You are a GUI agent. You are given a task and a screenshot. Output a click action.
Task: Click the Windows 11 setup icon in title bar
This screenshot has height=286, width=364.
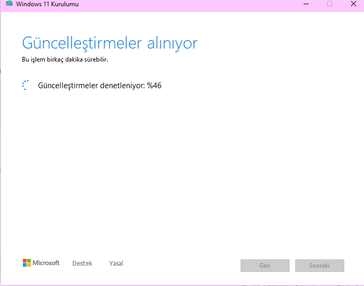tap(9, 3)
